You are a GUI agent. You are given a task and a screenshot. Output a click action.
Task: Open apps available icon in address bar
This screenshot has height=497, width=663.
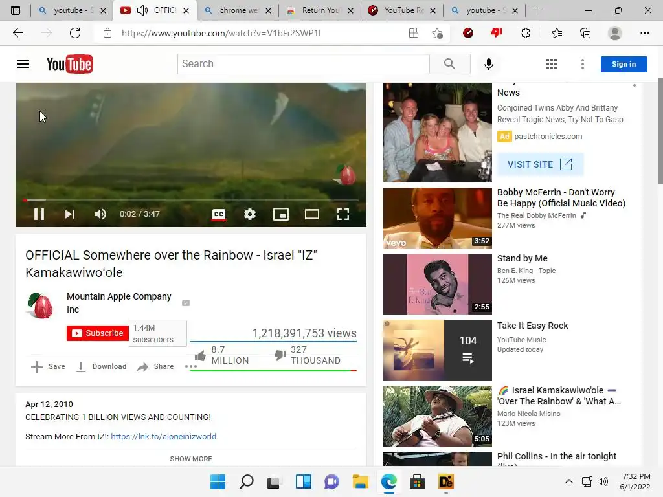pyautogui.click(x=414, y=33)
